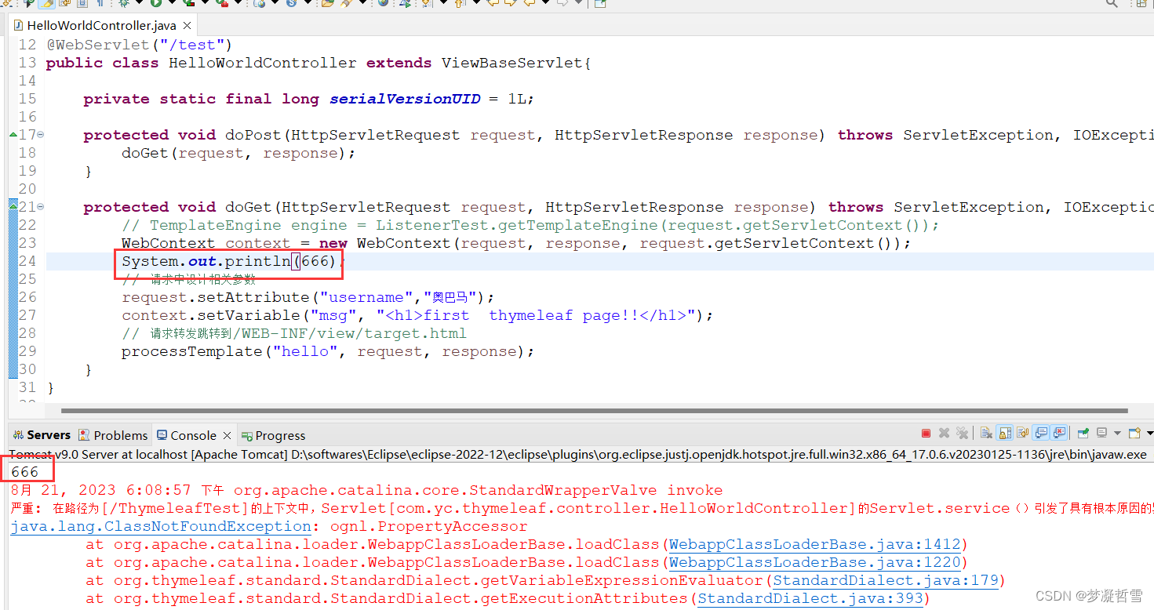1154x610 pixels.
Task: Open StandardDialect.java:393 stack trace link
Action: tap(810, 598)
